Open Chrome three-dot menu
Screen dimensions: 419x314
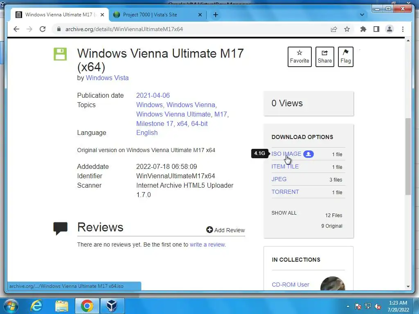tap(403, 29)
